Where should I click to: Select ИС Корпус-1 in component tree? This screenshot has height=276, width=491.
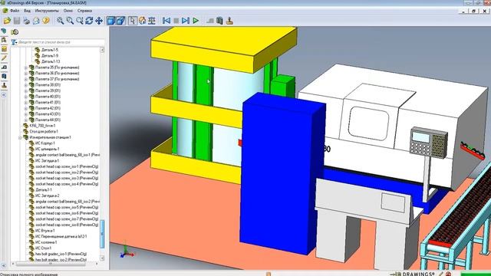[45, 143]
